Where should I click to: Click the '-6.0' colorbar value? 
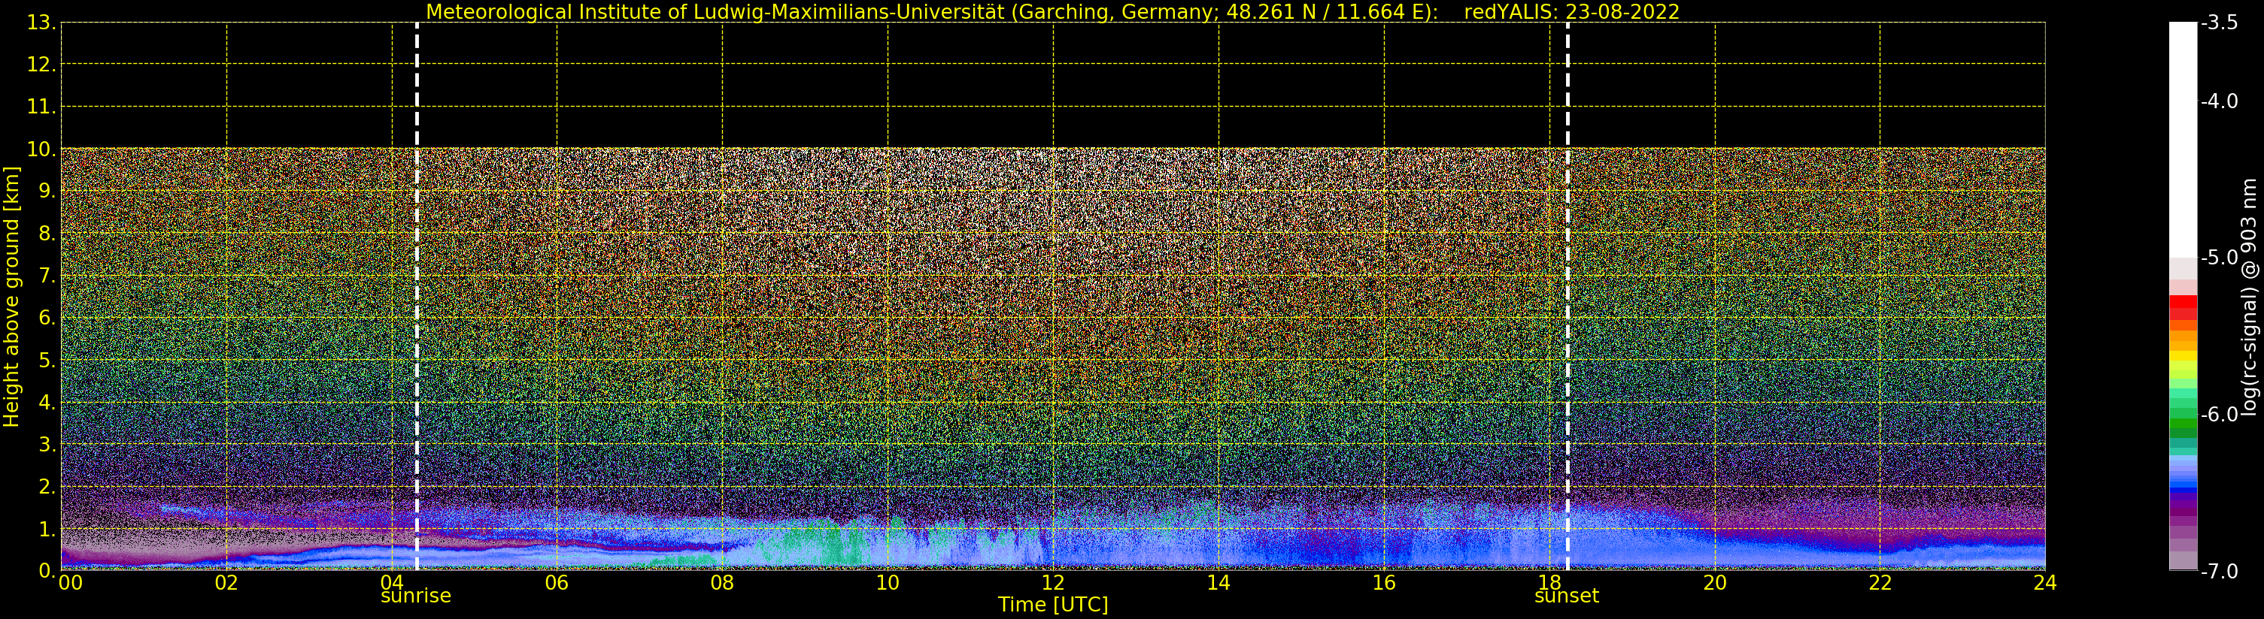click(2220, 415)
